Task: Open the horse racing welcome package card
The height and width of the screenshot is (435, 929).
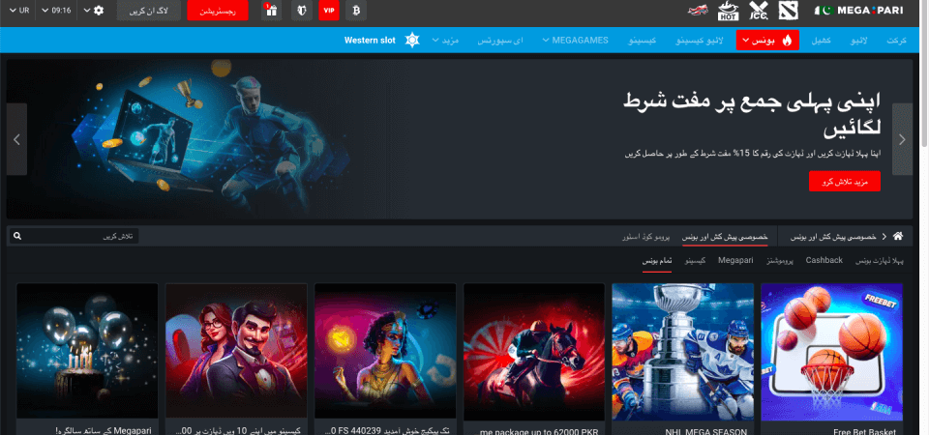Action: pos(534,360)
